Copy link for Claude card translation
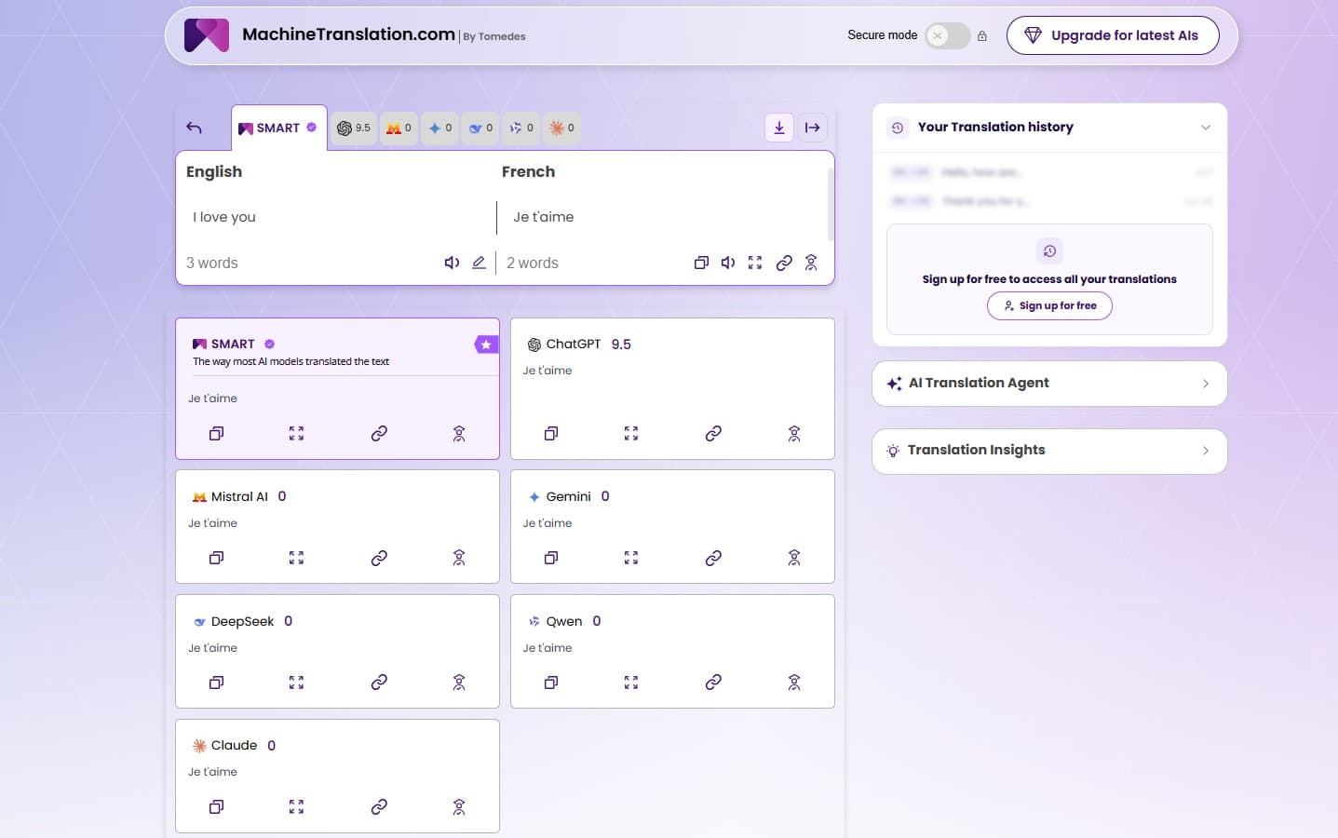 click(379, 806)
